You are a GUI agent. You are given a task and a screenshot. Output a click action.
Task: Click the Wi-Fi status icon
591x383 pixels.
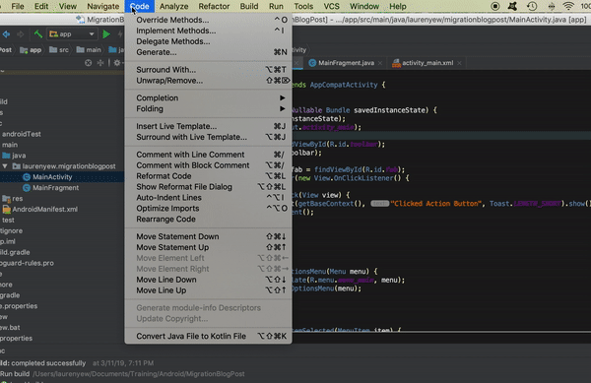pyautogui.click(x=568, y=6)
